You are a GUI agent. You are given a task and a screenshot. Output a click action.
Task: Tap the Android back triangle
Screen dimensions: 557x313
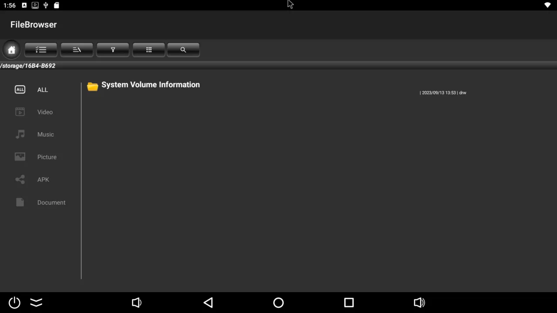[x=208, y=303]
